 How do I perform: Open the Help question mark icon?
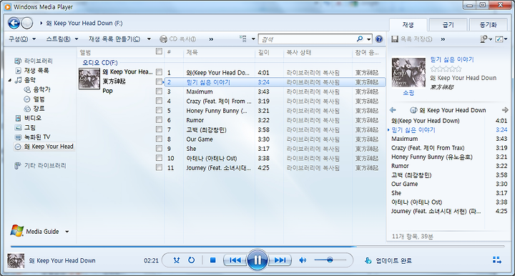378,39
